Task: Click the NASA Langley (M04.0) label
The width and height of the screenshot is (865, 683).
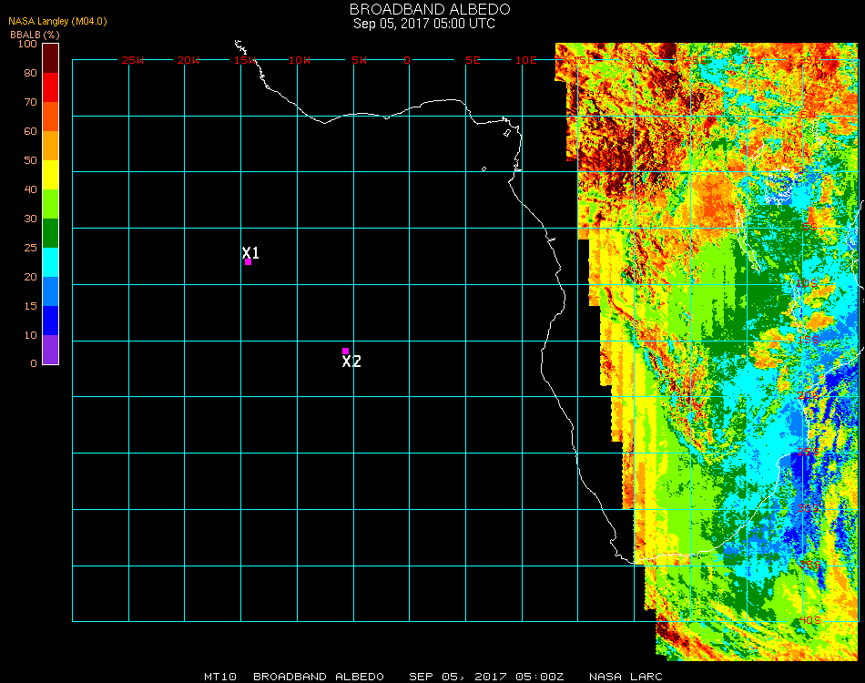Action: (x=57, y=21)
